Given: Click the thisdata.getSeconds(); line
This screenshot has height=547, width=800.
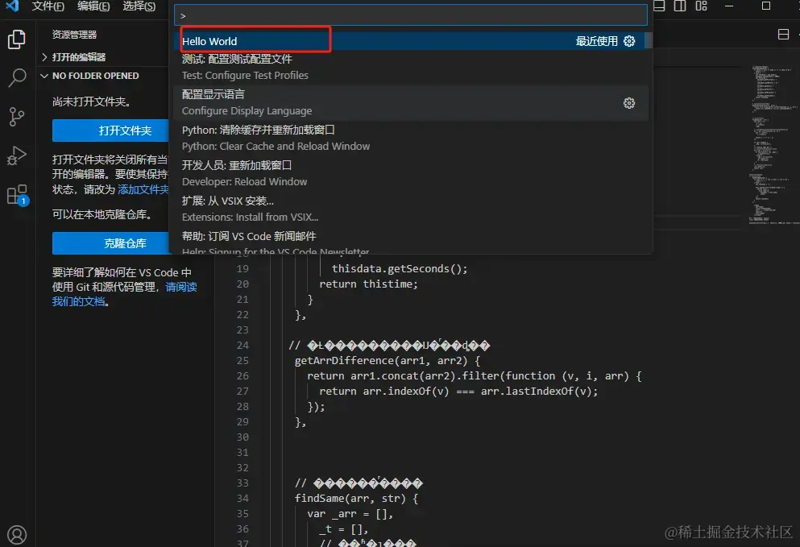Looking at the screenshot, I should (400, 269).
